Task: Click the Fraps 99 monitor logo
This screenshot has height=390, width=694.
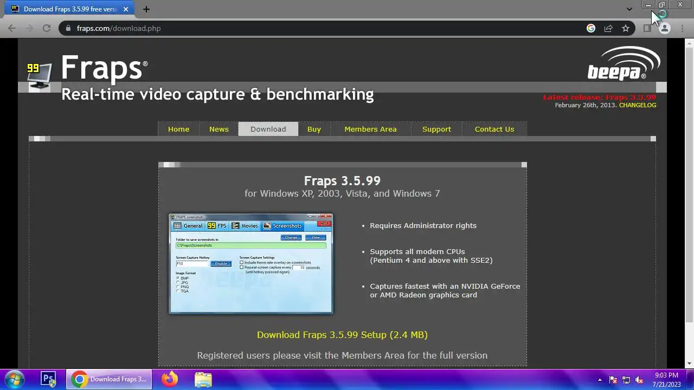Action: pos(39,76)
